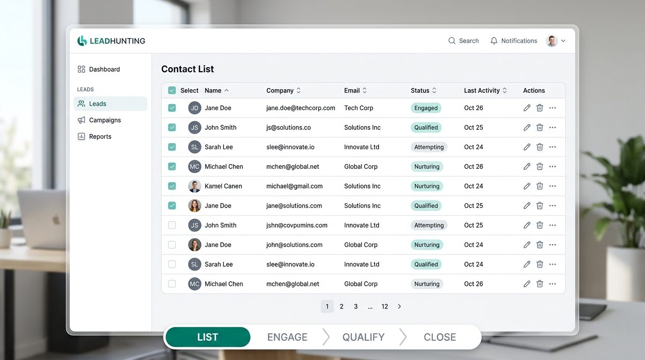Toggle the select-all checkbox in table header
The width and height of the screenshot is (645, 360).
click(172, 90)
